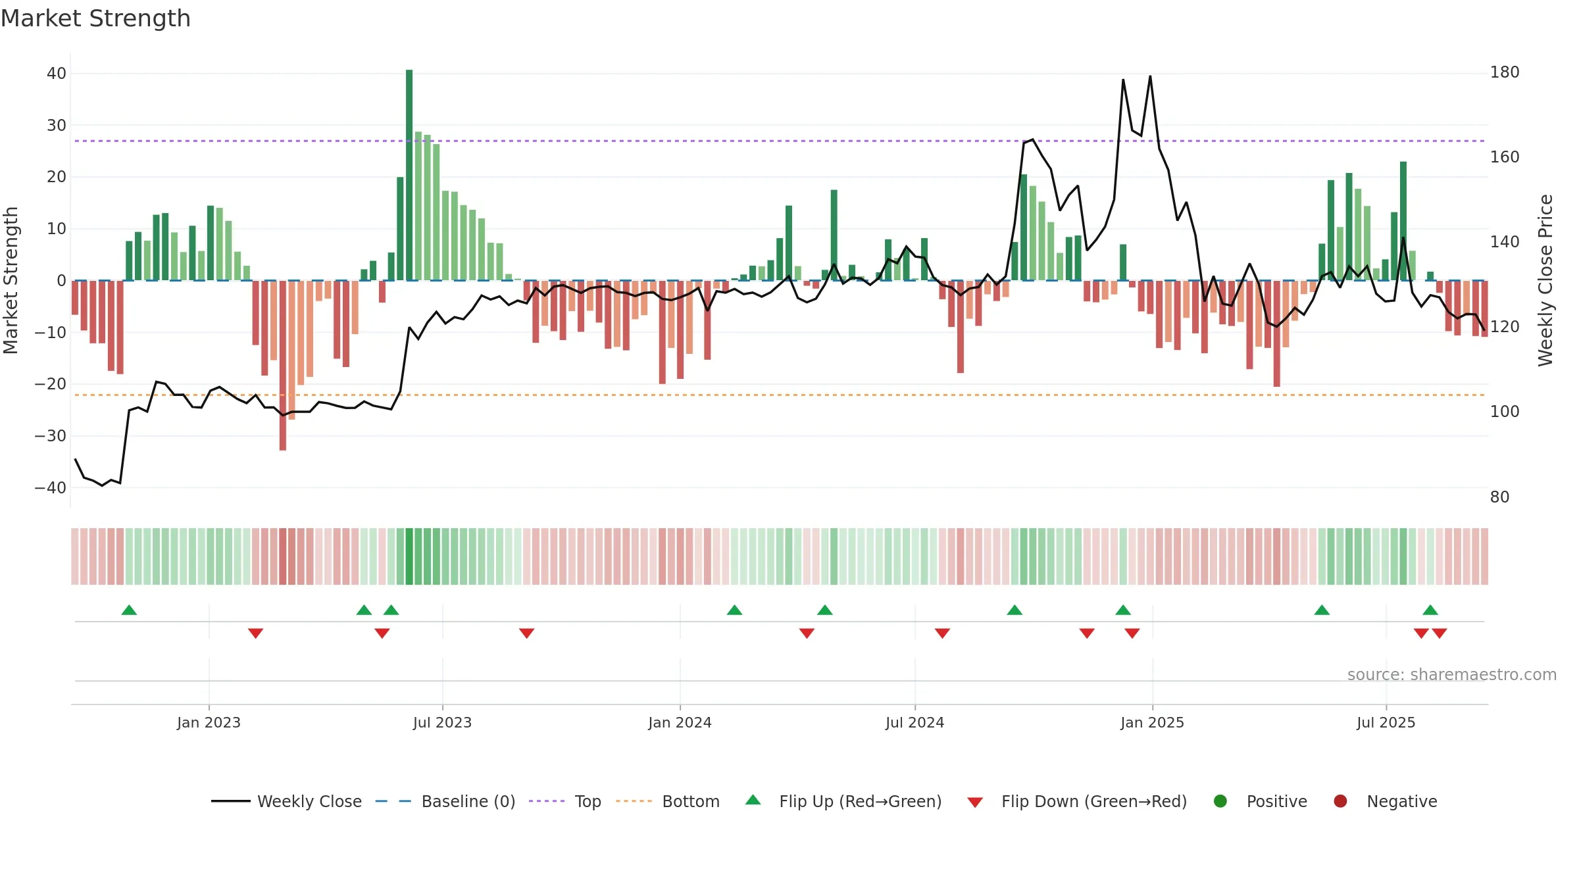Click the '−10' tick on left axis
Viewport: 1579px width, 888px height.
tap(51, 332)
